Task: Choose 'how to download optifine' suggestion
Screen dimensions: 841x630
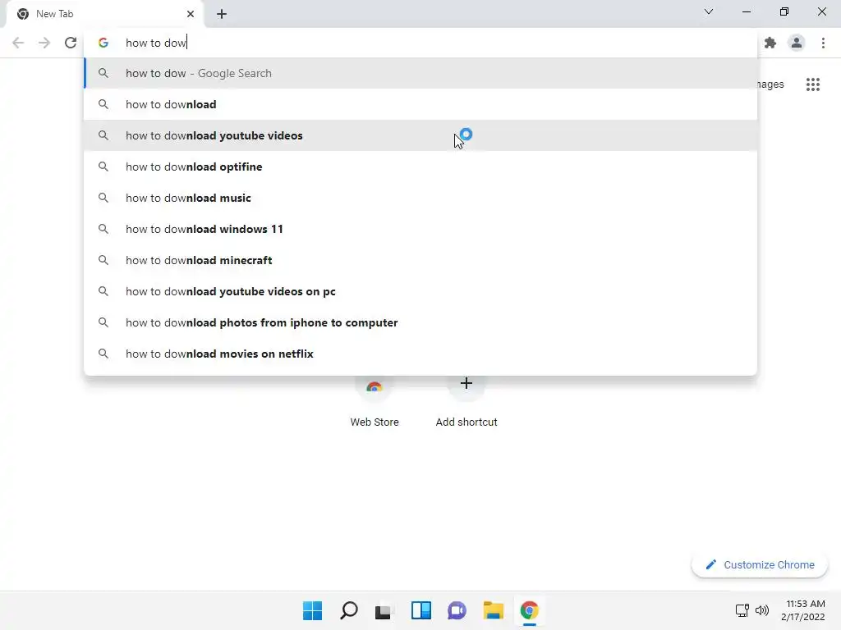Action: click(x=420, y=167)
